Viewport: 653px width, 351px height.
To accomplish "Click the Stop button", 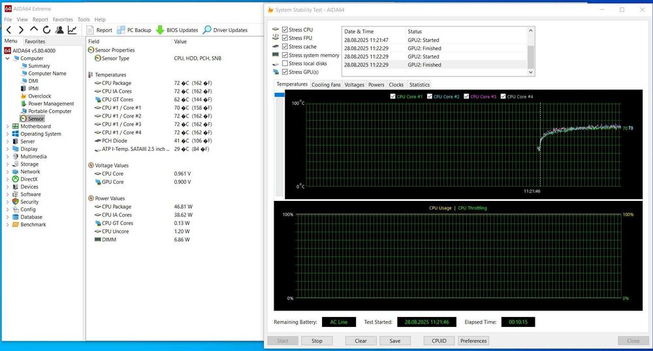I will pyautogui.click(x=317, y=341).
